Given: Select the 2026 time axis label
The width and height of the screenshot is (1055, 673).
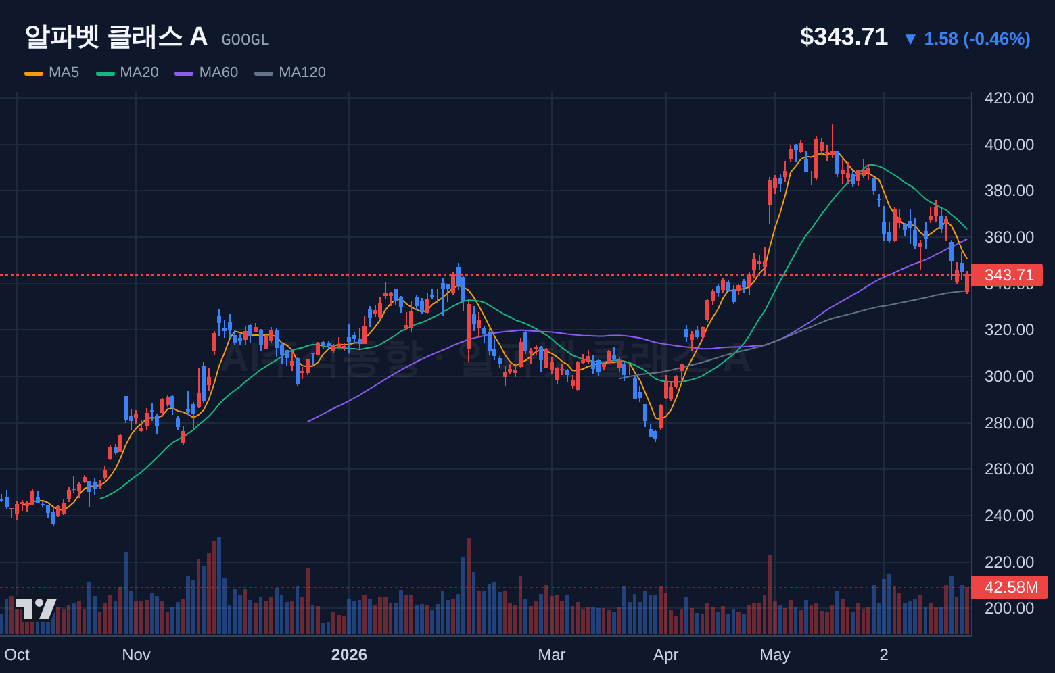Looking at the screenshot, I should [349, 655].
